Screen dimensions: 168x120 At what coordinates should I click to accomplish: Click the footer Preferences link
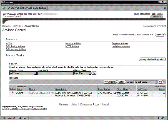86,104
